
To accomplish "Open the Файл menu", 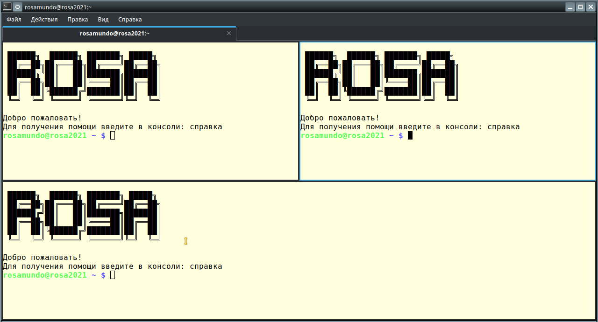I will 14,20.
